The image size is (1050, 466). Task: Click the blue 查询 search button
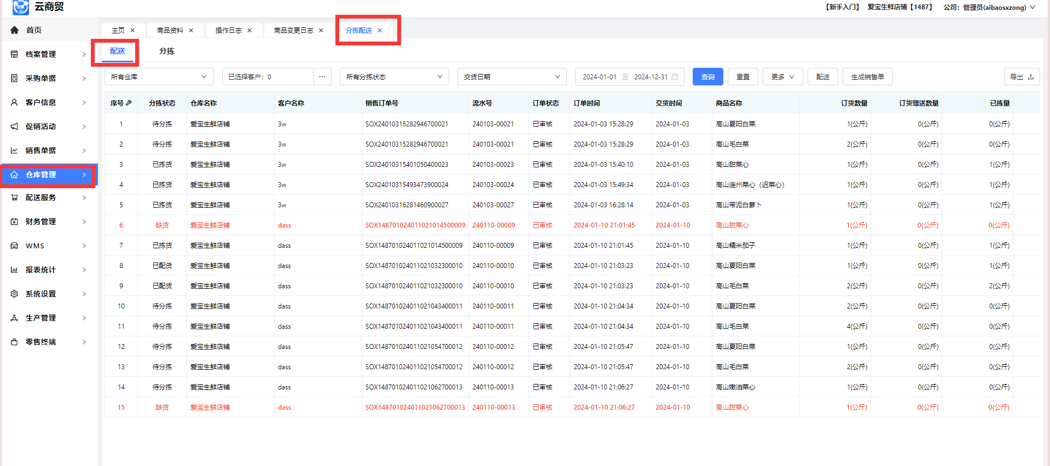(707, 77)
